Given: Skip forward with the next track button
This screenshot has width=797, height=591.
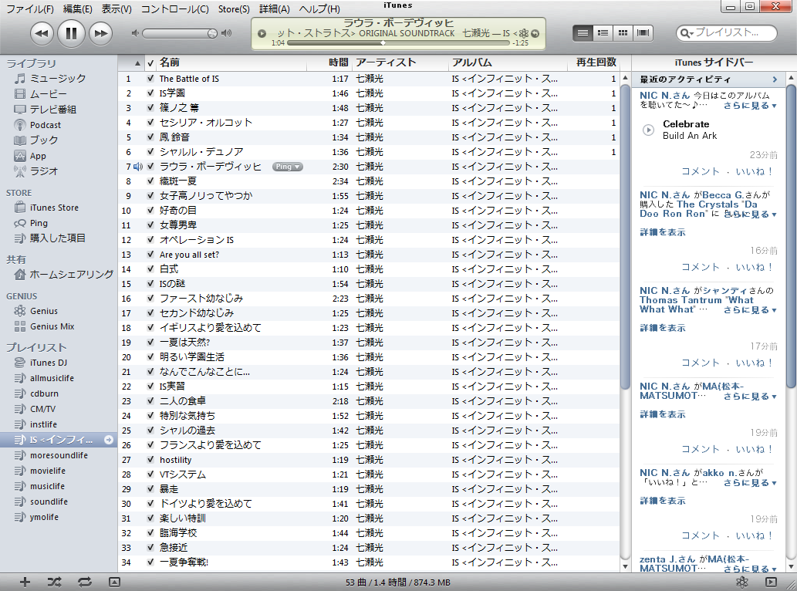Looking at the screenshot, I should point(100,33).
